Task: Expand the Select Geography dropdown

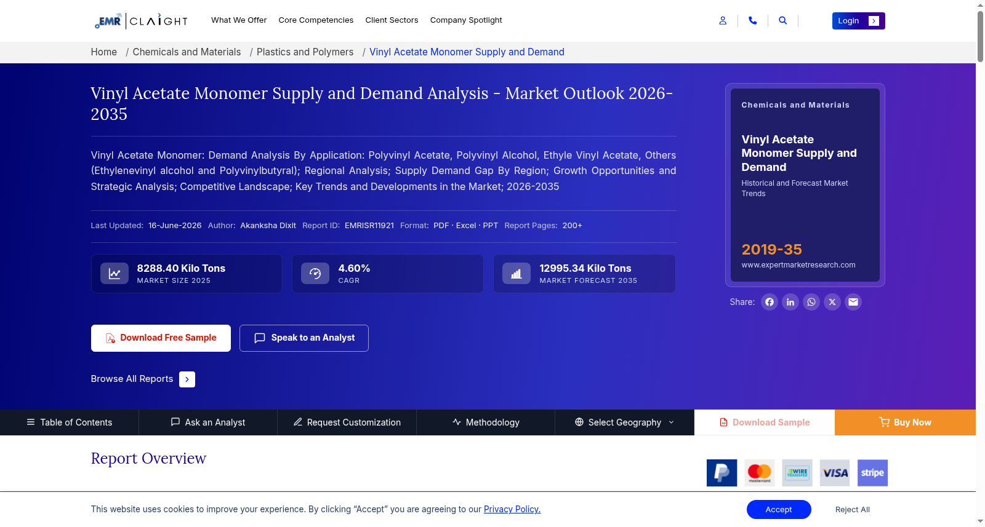Action: pyautogui.click(x=625, y=422)
